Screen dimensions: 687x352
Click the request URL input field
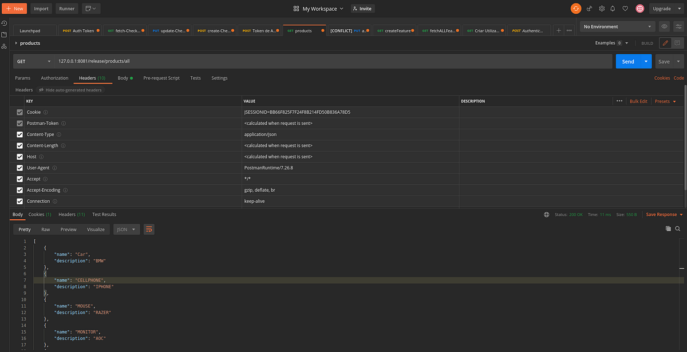click(229, 61)
